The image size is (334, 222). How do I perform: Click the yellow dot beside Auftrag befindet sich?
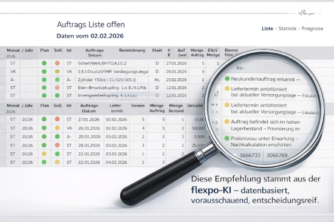(227, 121)
